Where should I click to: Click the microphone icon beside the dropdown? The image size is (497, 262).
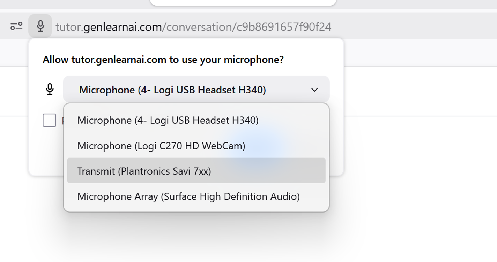point(50,89)
